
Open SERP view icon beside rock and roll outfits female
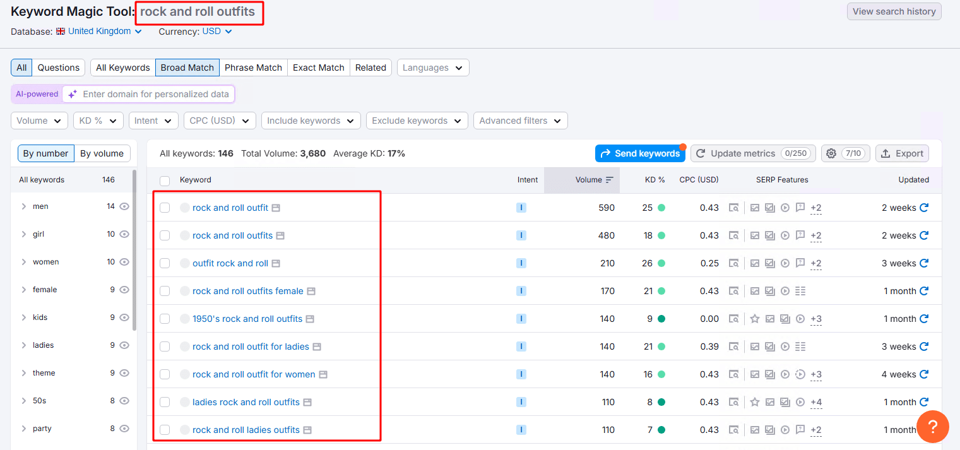pos(311,291)
